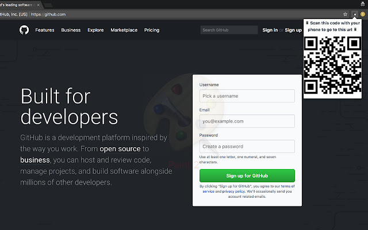Open the Features menu item
Screen dimensions: 368x230
(45, 30)
